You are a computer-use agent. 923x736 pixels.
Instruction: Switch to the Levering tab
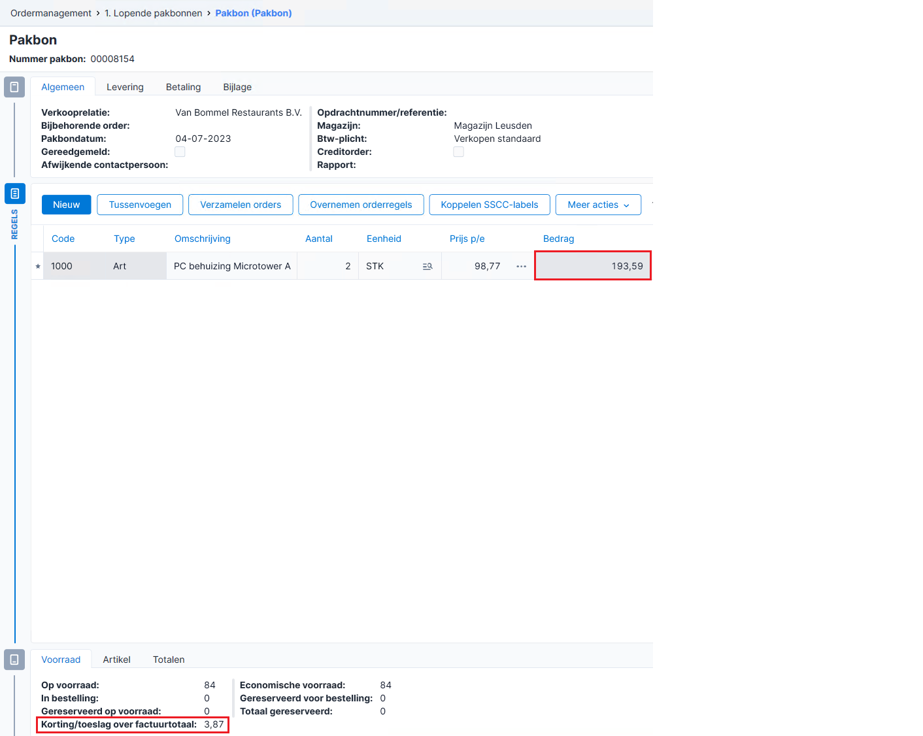[x=125, y=87]
